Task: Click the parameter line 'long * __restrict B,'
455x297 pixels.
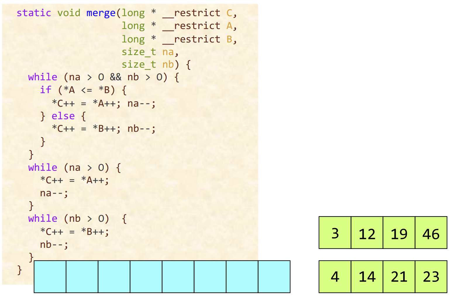Action: 179,39
